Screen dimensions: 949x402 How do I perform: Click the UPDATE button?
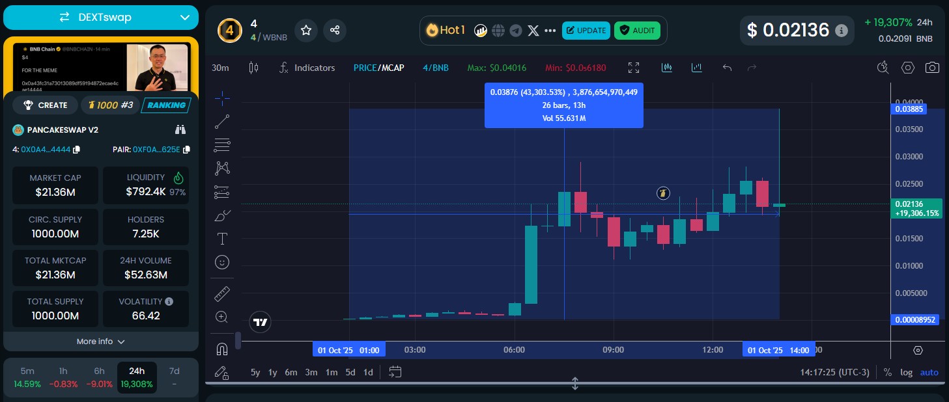tap(586, 31)
